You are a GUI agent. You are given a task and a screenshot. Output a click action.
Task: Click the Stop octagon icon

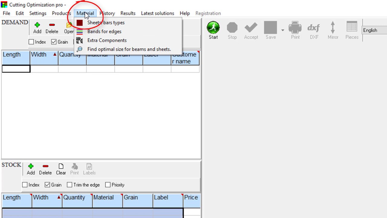[232, 28]
